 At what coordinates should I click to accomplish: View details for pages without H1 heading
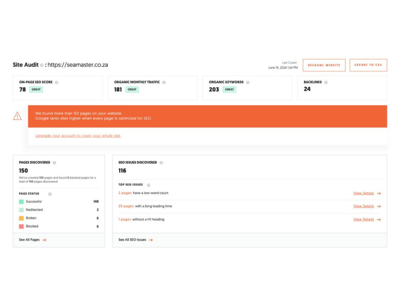tap(363, 219)
